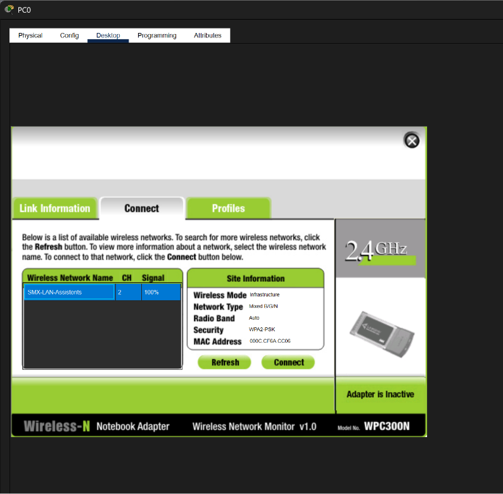Click the MAC Address label
This screenshot has width=503, height=494.
[x=217, y=341]
